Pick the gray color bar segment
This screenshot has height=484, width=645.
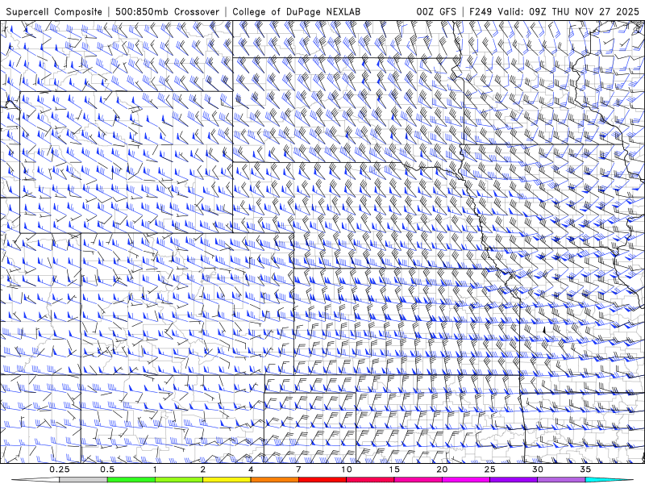83,480
